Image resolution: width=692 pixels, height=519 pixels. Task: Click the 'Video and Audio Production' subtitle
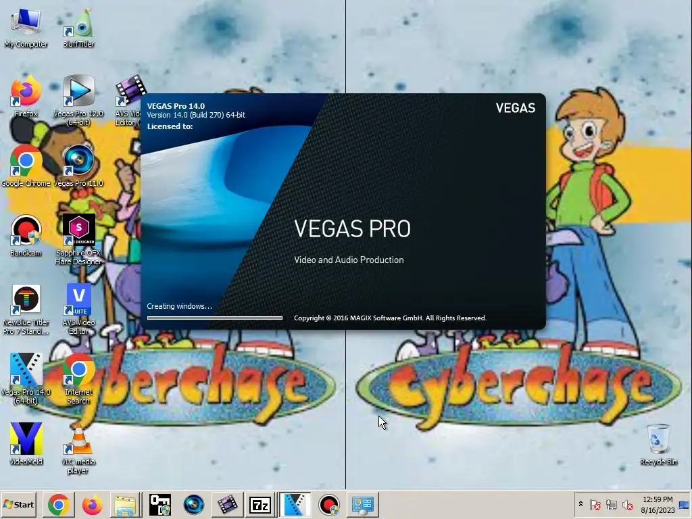(x=349, y=259)
